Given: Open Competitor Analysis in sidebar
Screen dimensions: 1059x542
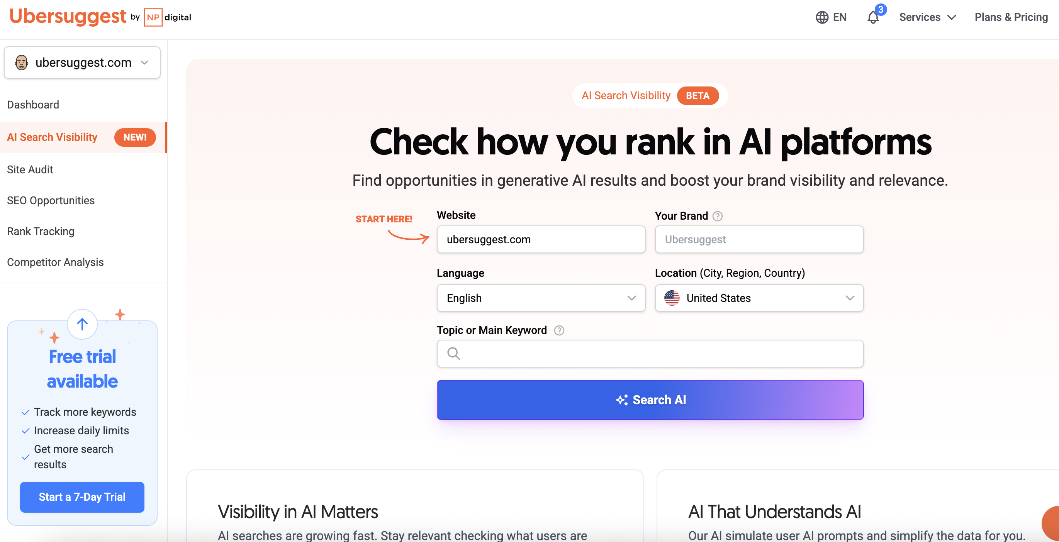Looking at the screenshot, I should (x=55, y=262).
